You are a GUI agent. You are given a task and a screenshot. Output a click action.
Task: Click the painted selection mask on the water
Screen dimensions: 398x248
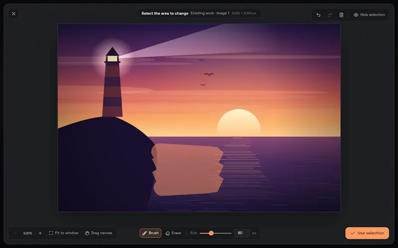[187, 170]
